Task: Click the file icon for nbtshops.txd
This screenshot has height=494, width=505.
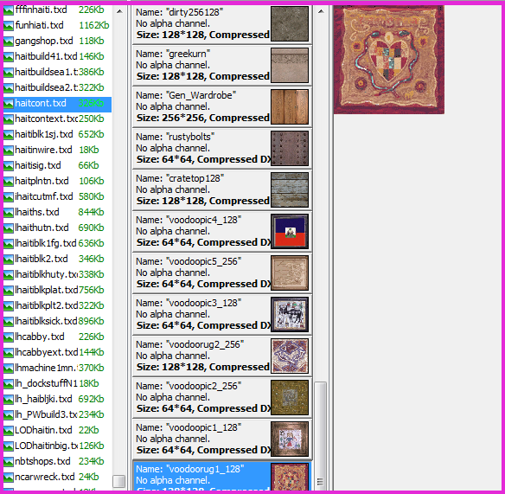Action: click(x=9, y=461)
